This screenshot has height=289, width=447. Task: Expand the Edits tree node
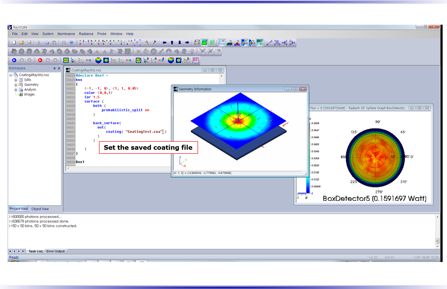[16, 80]
